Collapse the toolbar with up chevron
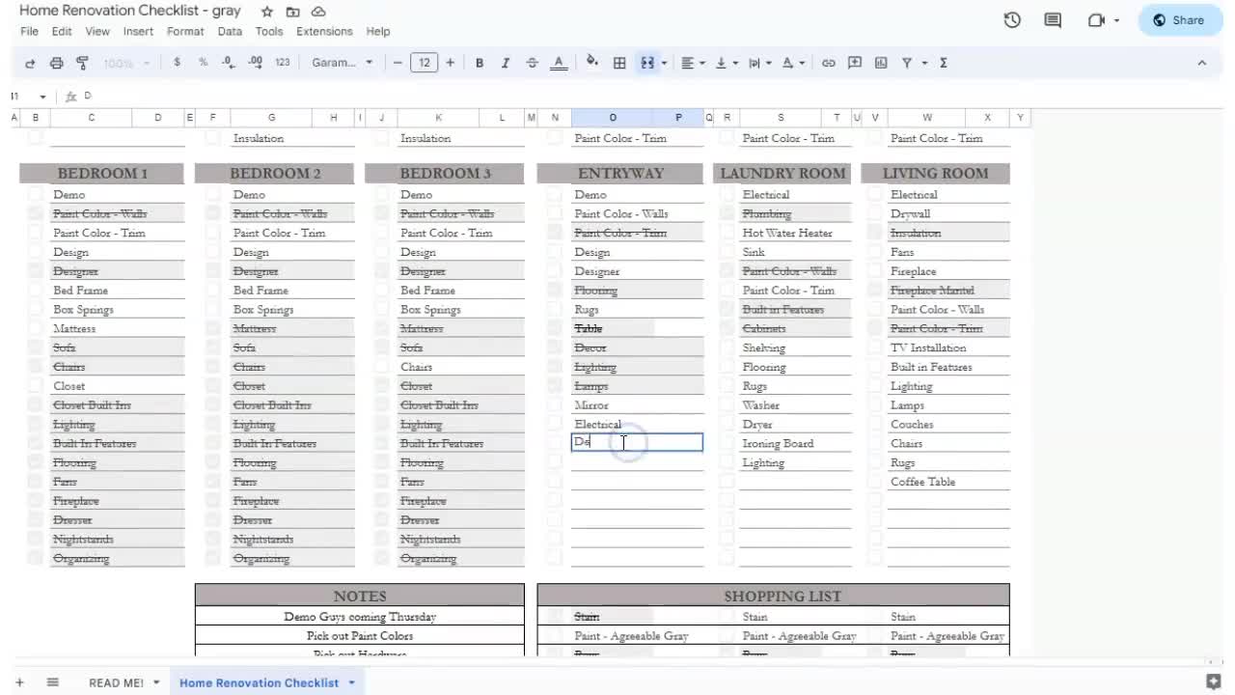The image size is (1235, 695). [1201, 63]
